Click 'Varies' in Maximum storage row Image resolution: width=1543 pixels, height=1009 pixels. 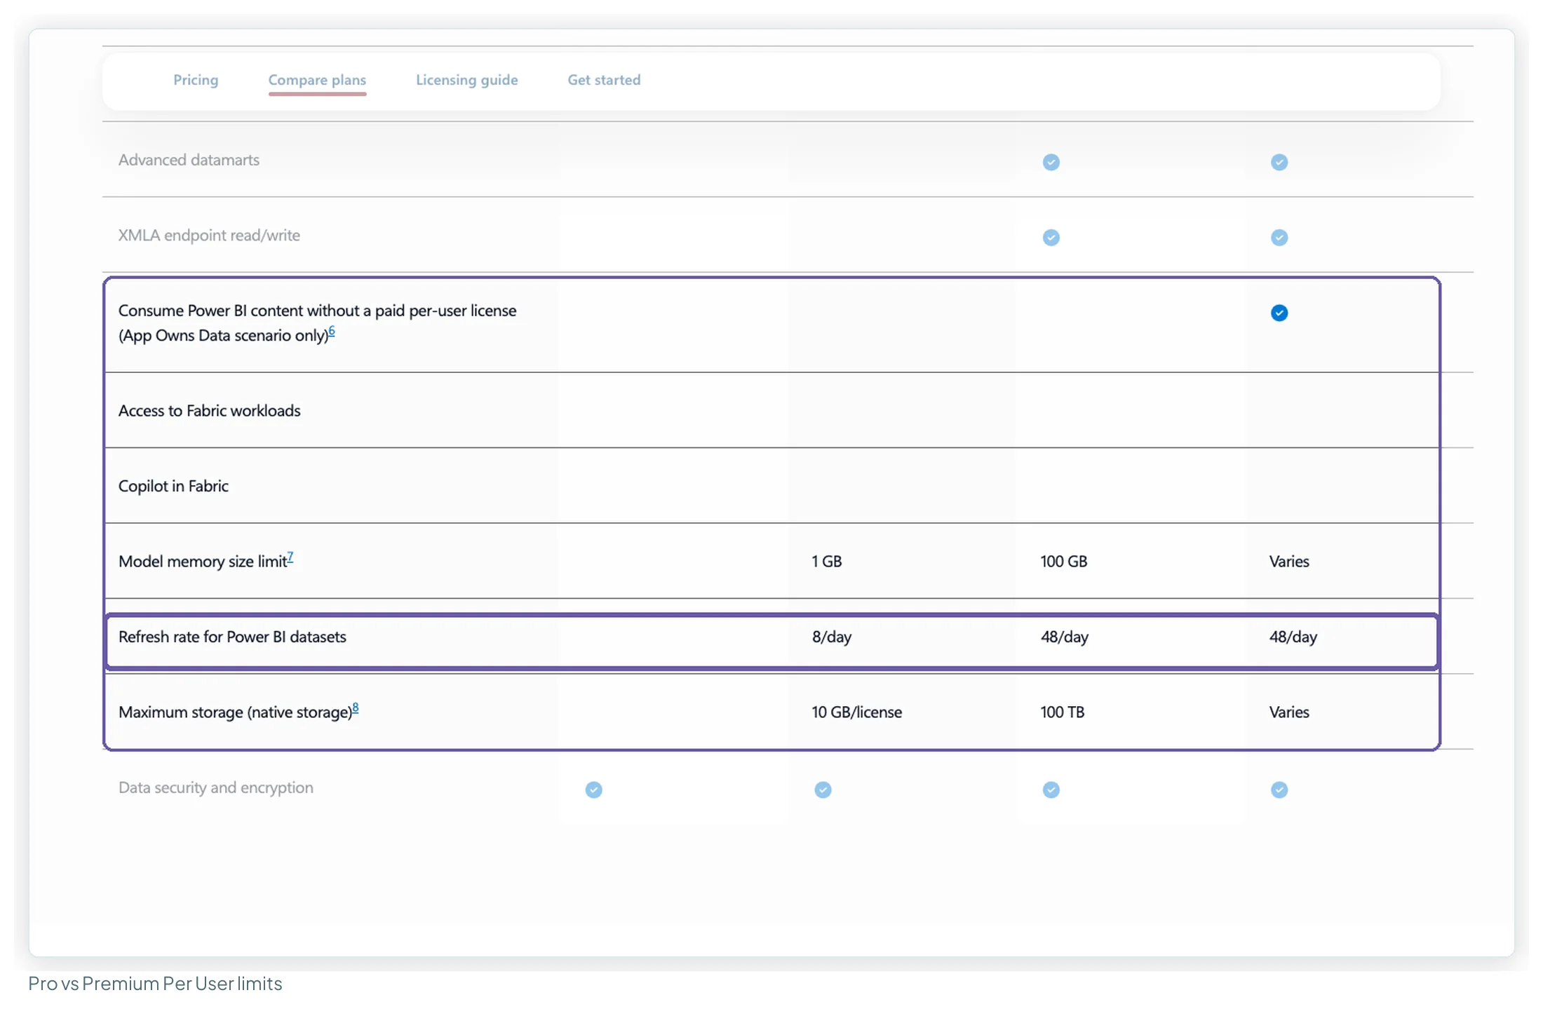pyautogui.click(x=1288, y=712)
